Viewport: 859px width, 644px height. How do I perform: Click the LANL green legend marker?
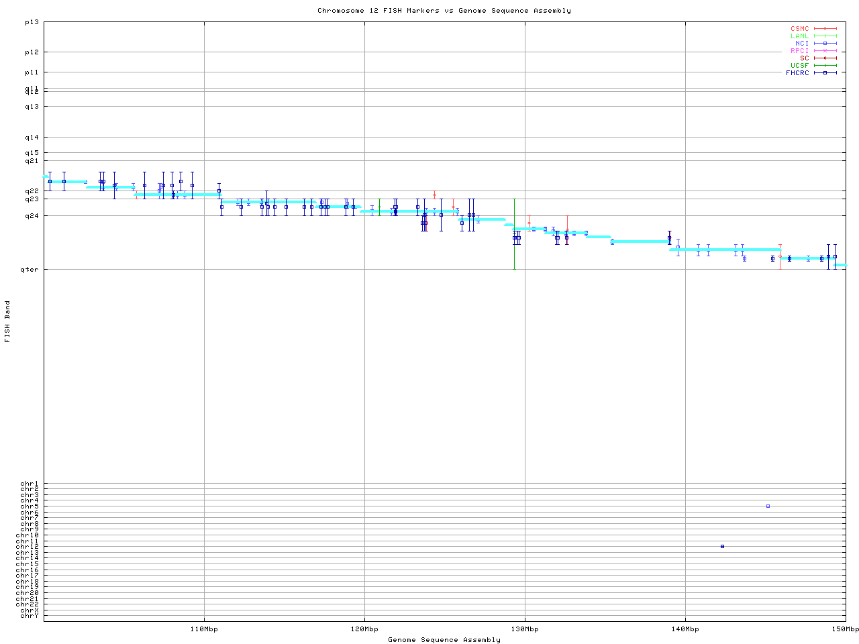[x=825, y=36]
